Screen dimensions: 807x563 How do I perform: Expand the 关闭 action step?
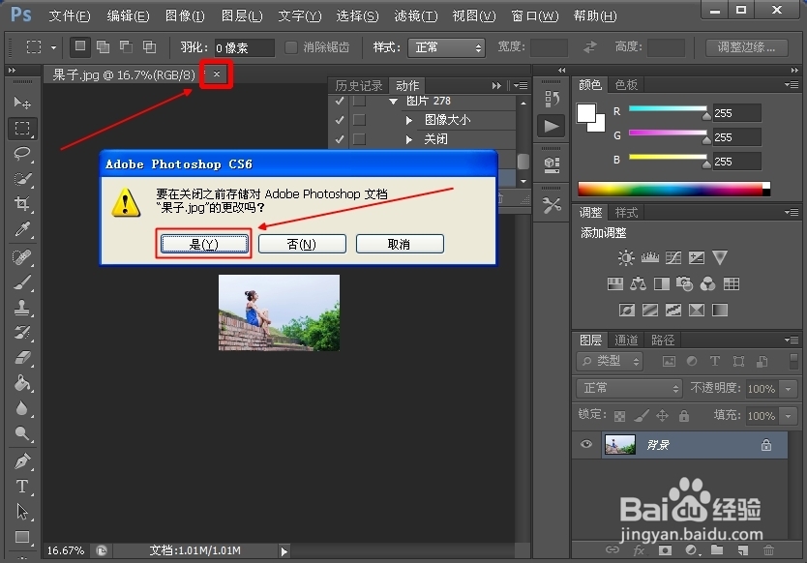coord(409,139)
